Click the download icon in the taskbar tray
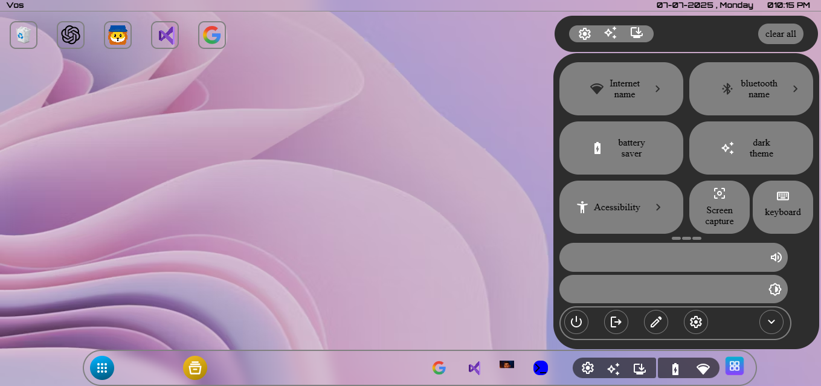This screenshot has height=386, width=821. 640,368
